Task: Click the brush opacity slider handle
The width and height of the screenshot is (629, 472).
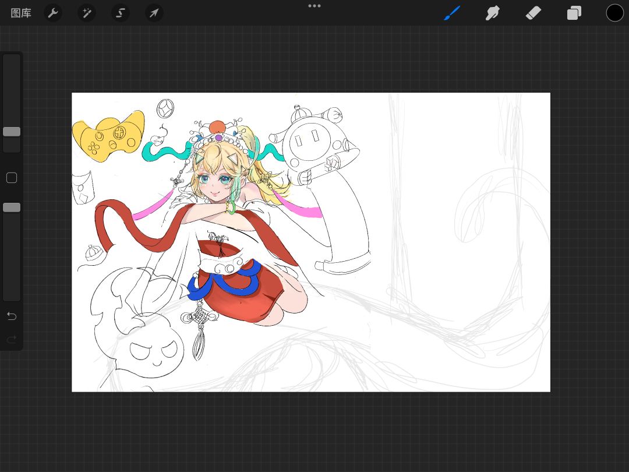Action: click(12, 207)
